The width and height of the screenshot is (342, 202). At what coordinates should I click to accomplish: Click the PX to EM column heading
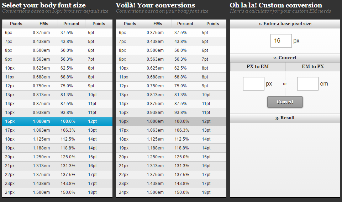click(258, 67)
